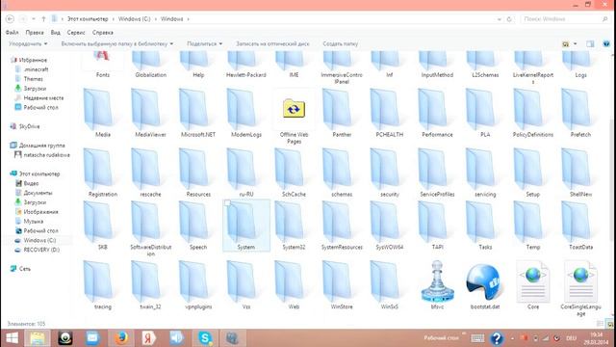The width and height of the screenshot is (616, 347).
Task: Open Firefox from the taskbar
Action: [121, 338]
